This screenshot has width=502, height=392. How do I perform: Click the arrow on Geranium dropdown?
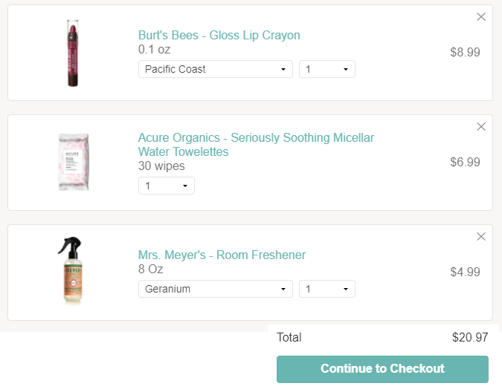[x=283, y=289]
